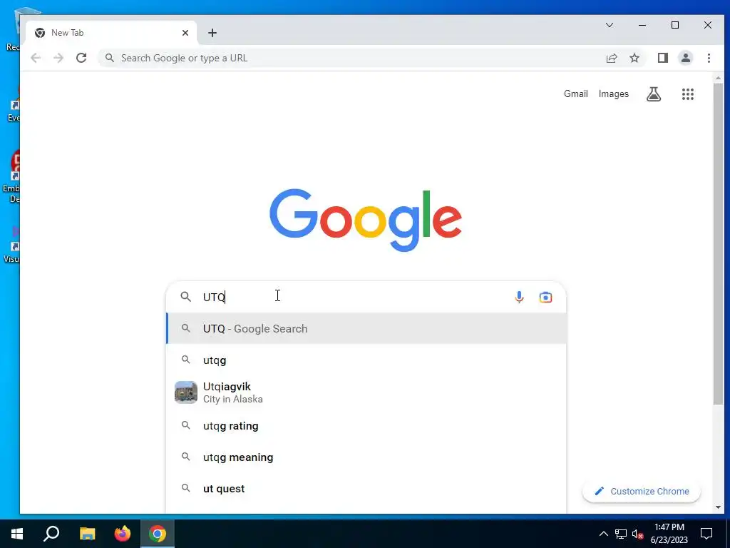
Task: Open the notification center icon
Action: pyautogui.click(x=706, y=534)
